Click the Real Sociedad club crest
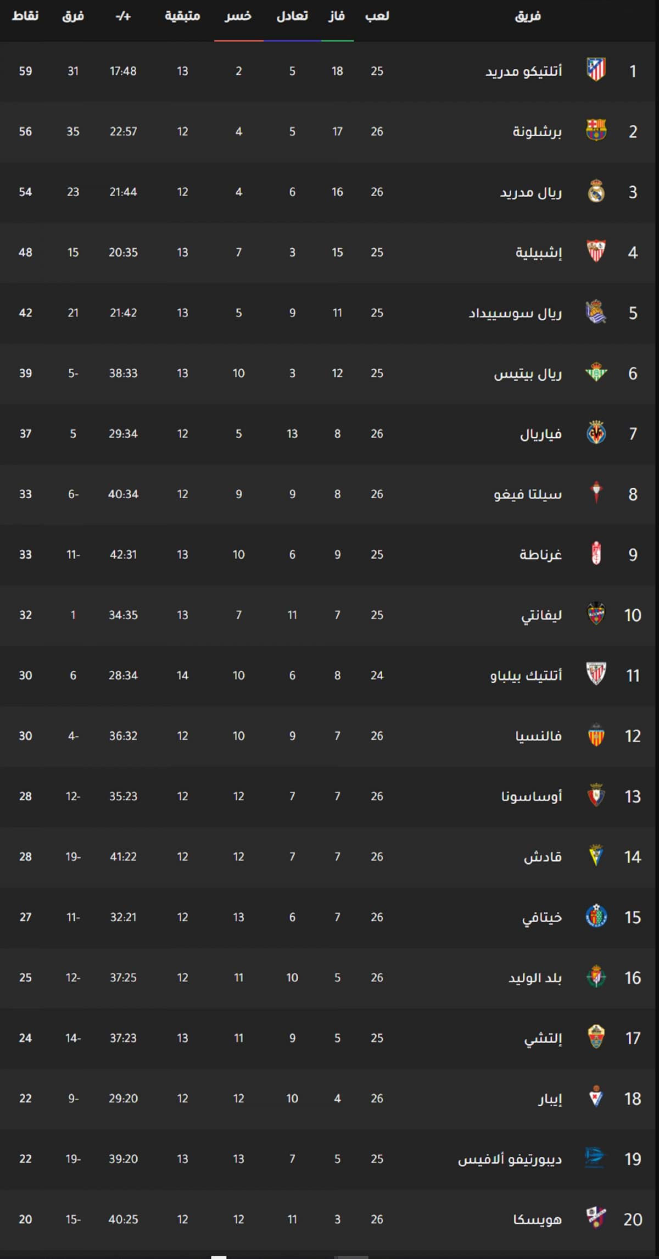The height and width of the screenshot is (1259, 659). [596, 313]
